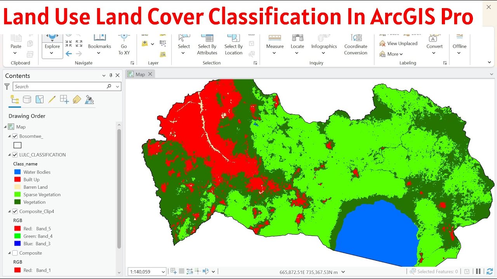Open the Selection group dialog launcher
The image size is (497, 279).
255,63
